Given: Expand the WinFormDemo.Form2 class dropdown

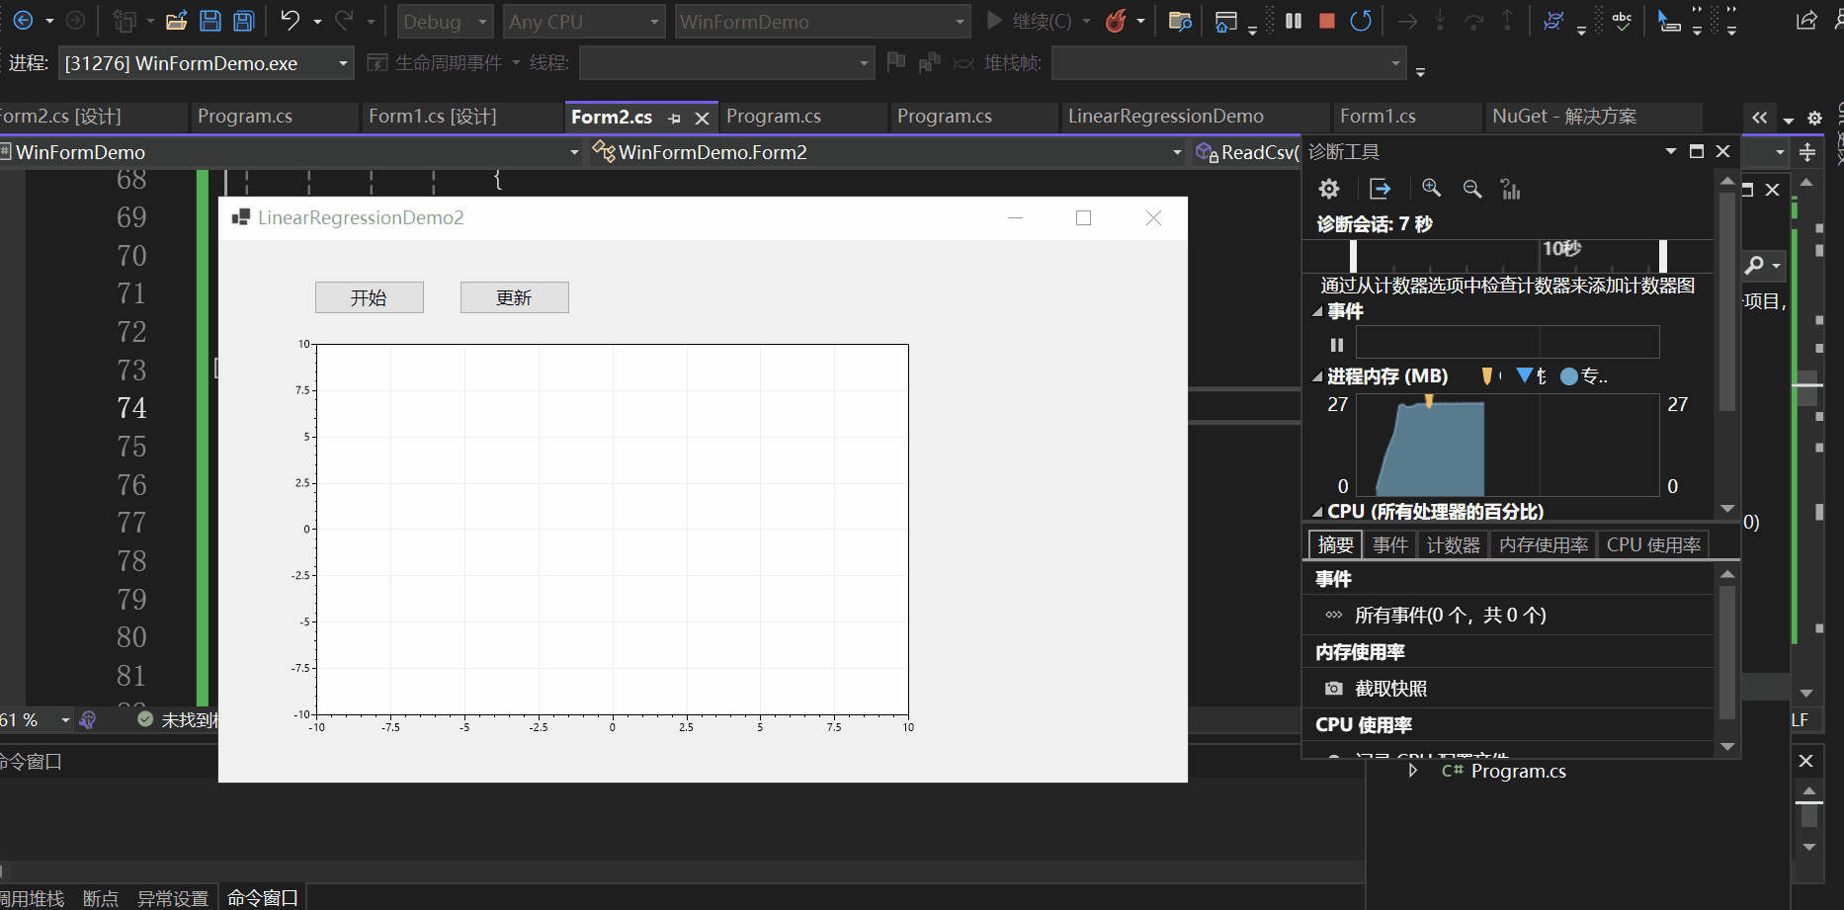Looking at the screenshot, I should 1176,152.
